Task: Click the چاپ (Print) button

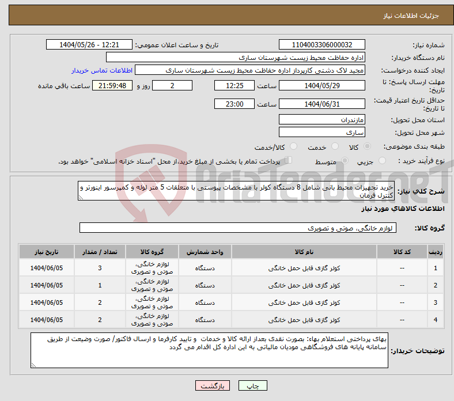Action: (257, 386)
